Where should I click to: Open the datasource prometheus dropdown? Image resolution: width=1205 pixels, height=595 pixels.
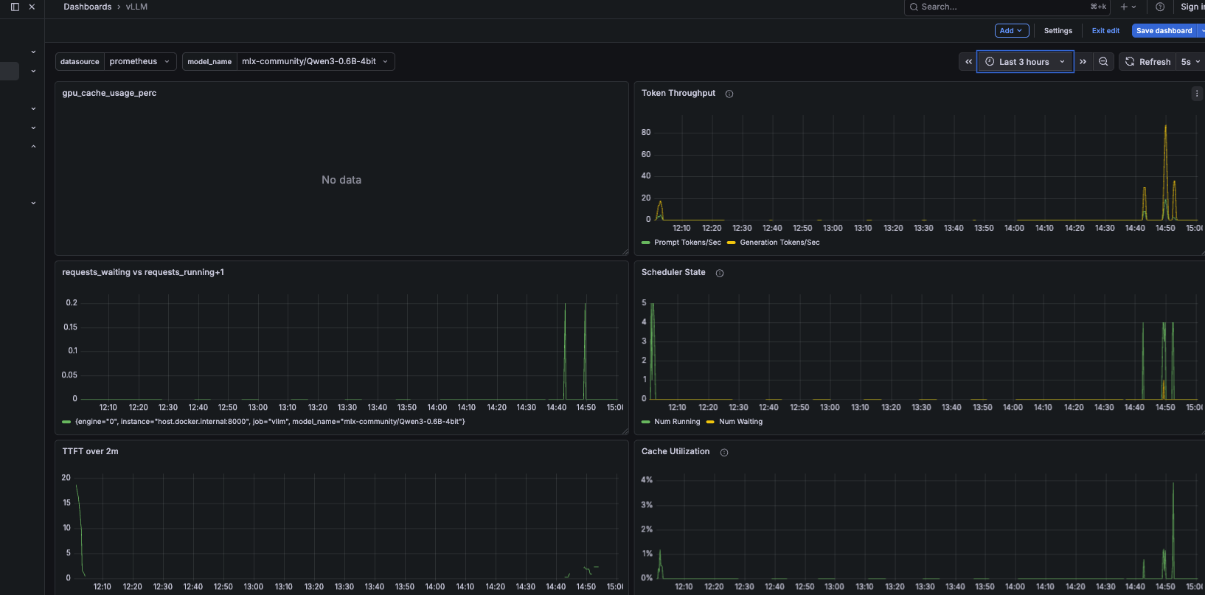tap(140, 61)
